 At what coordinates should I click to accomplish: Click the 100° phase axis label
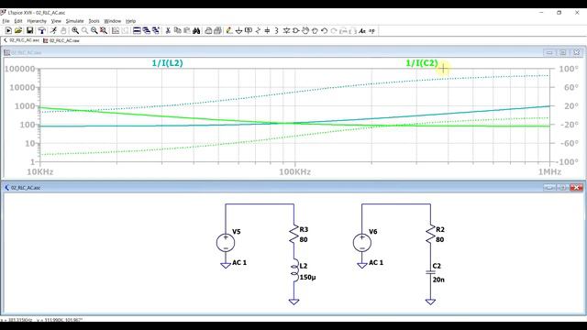pyautogui.click(x=569, y=69)
